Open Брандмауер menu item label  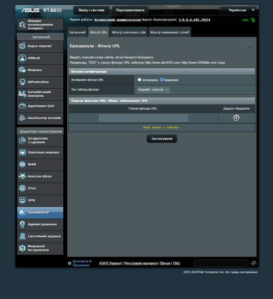coord(38,212)
